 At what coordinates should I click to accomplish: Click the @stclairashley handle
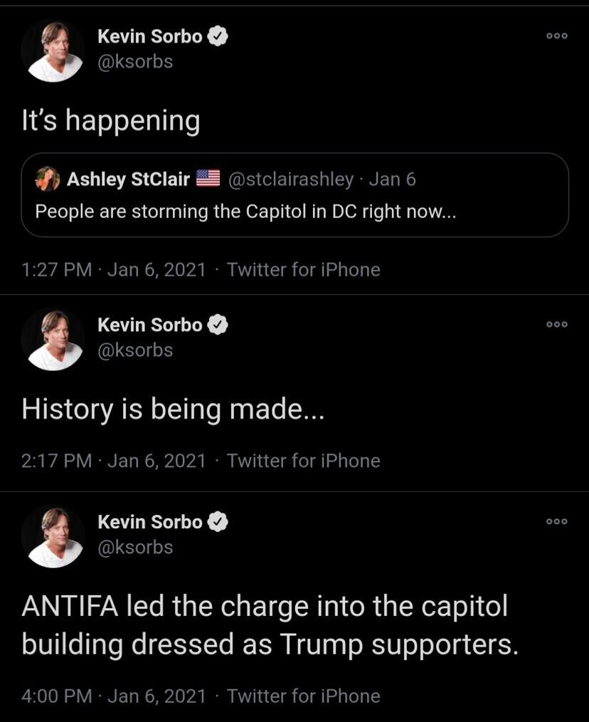291,179
